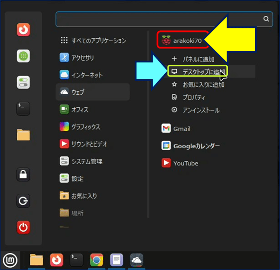Open Files folder in menu sidebar
Viewport: 280px width, 270px height.
click(x=23, y=135)
